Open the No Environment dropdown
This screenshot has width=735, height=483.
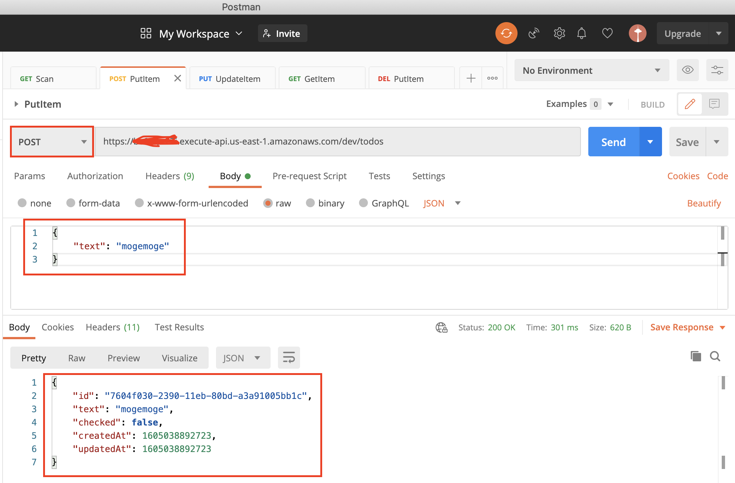[x=591, y=70]
